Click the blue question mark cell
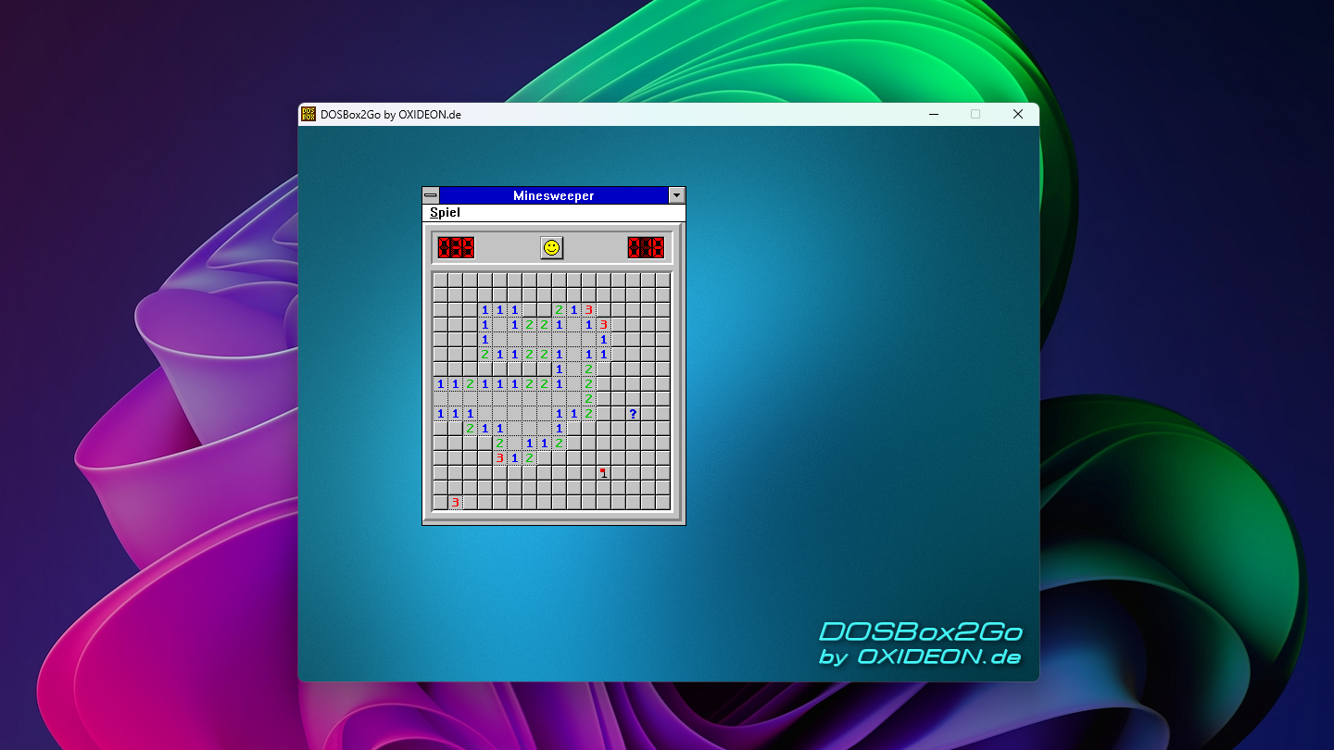This screenshot has width=1334, height=750. pos(634,414)
